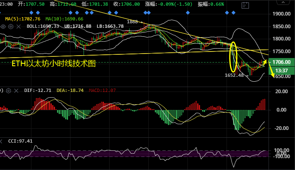This screenshot has height=170, width=295.
Task: Click the 1650.00 price axis label
Action: [282, 76]
